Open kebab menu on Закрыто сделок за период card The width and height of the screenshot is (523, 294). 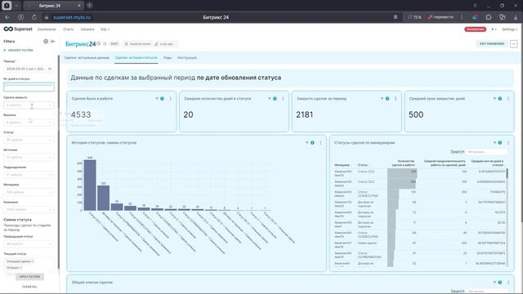click(x=396, y=99)
